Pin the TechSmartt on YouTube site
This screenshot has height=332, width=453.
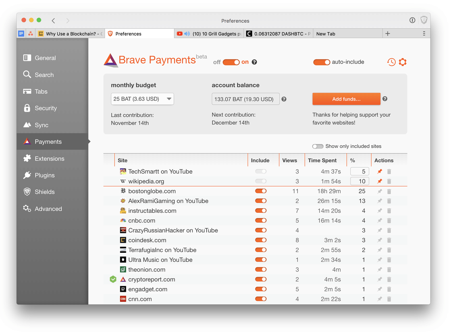[x=379, y=171]
